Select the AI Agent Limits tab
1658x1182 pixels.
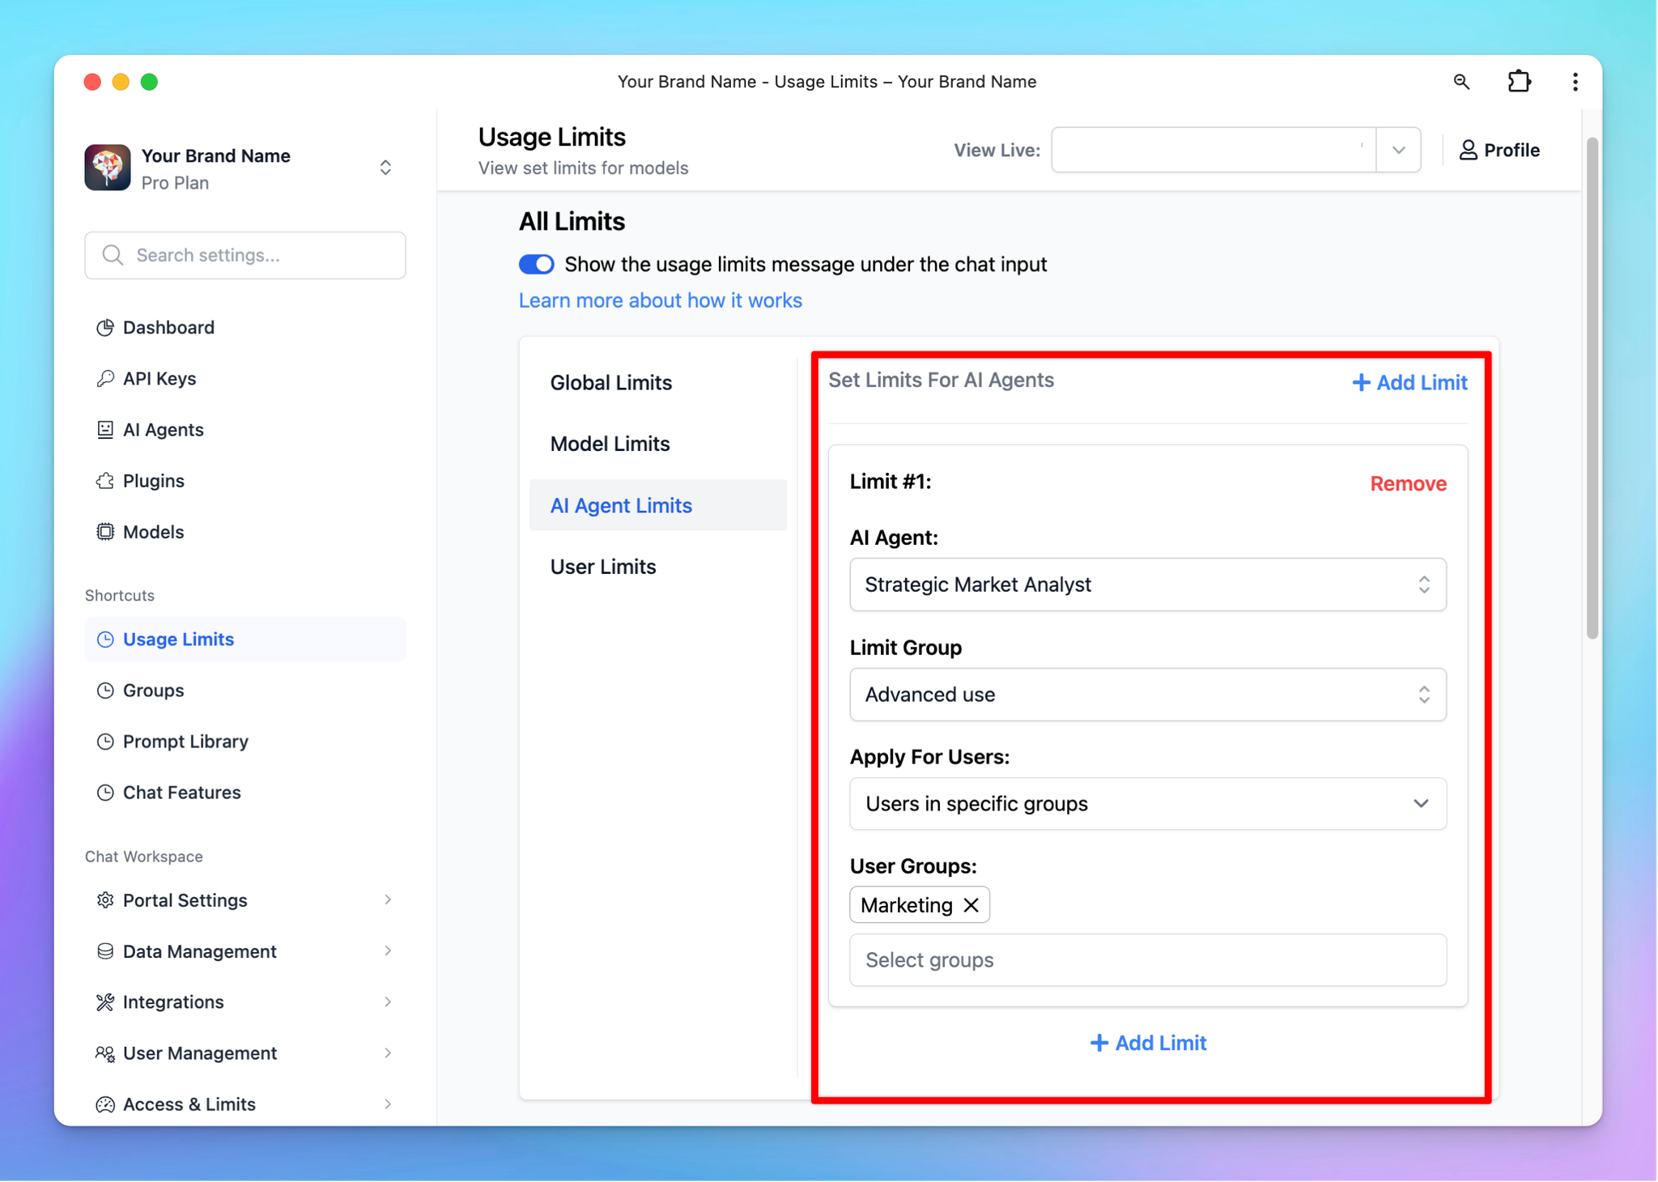(658, 505)
